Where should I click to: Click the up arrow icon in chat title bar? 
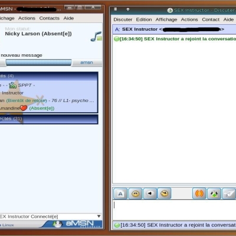(128, 9)
